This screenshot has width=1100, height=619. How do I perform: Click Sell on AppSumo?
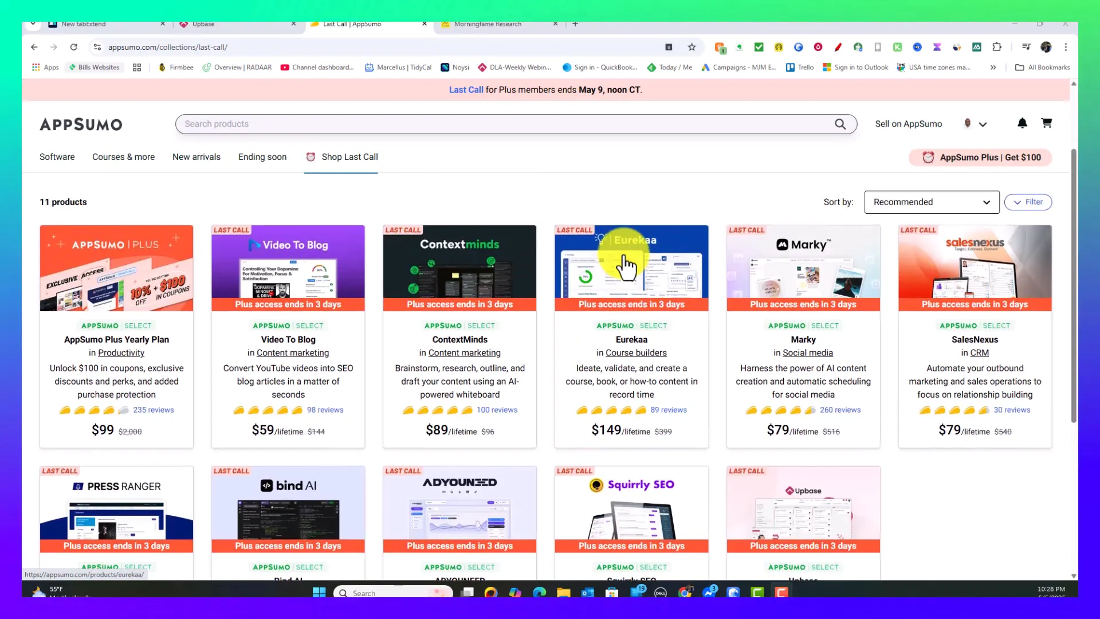(x=908, y=124)
